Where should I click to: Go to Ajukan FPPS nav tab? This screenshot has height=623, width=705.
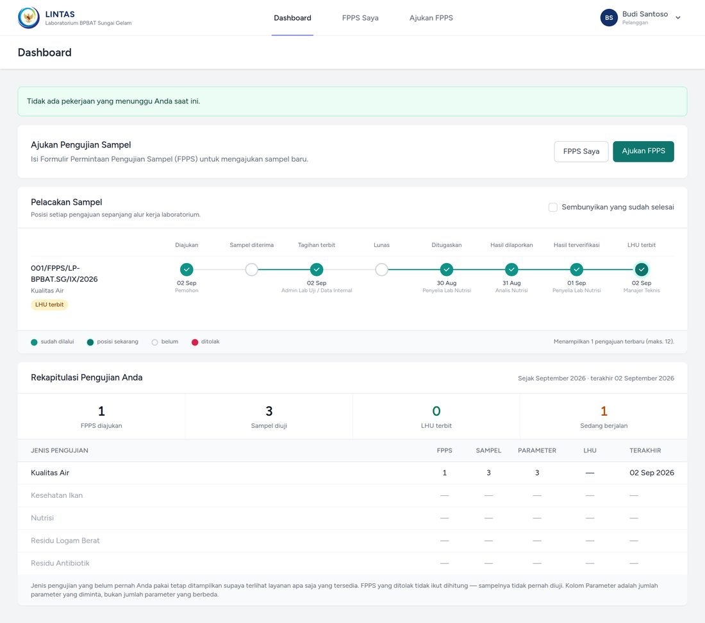pyautogui.click(x=431, y=18)
